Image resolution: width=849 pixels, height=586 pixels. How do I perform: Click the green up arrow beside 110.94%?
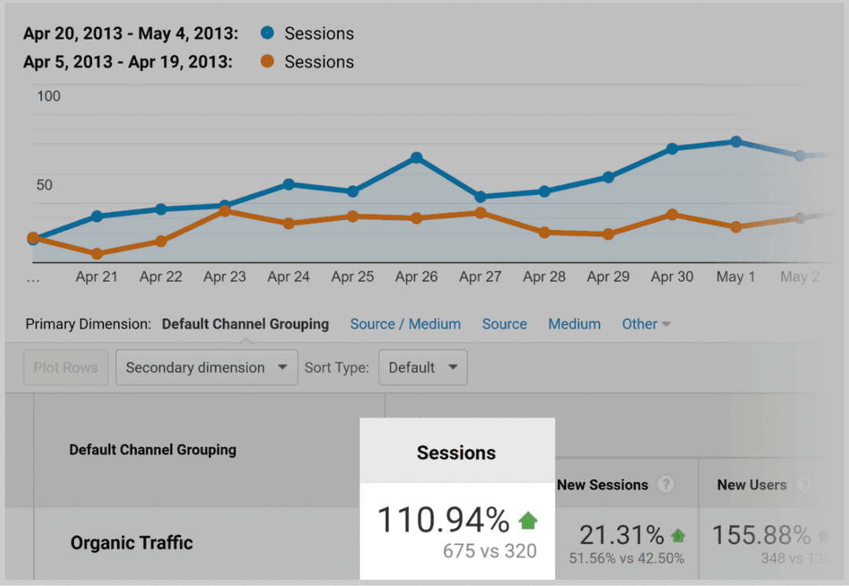(x=527, y=519)
